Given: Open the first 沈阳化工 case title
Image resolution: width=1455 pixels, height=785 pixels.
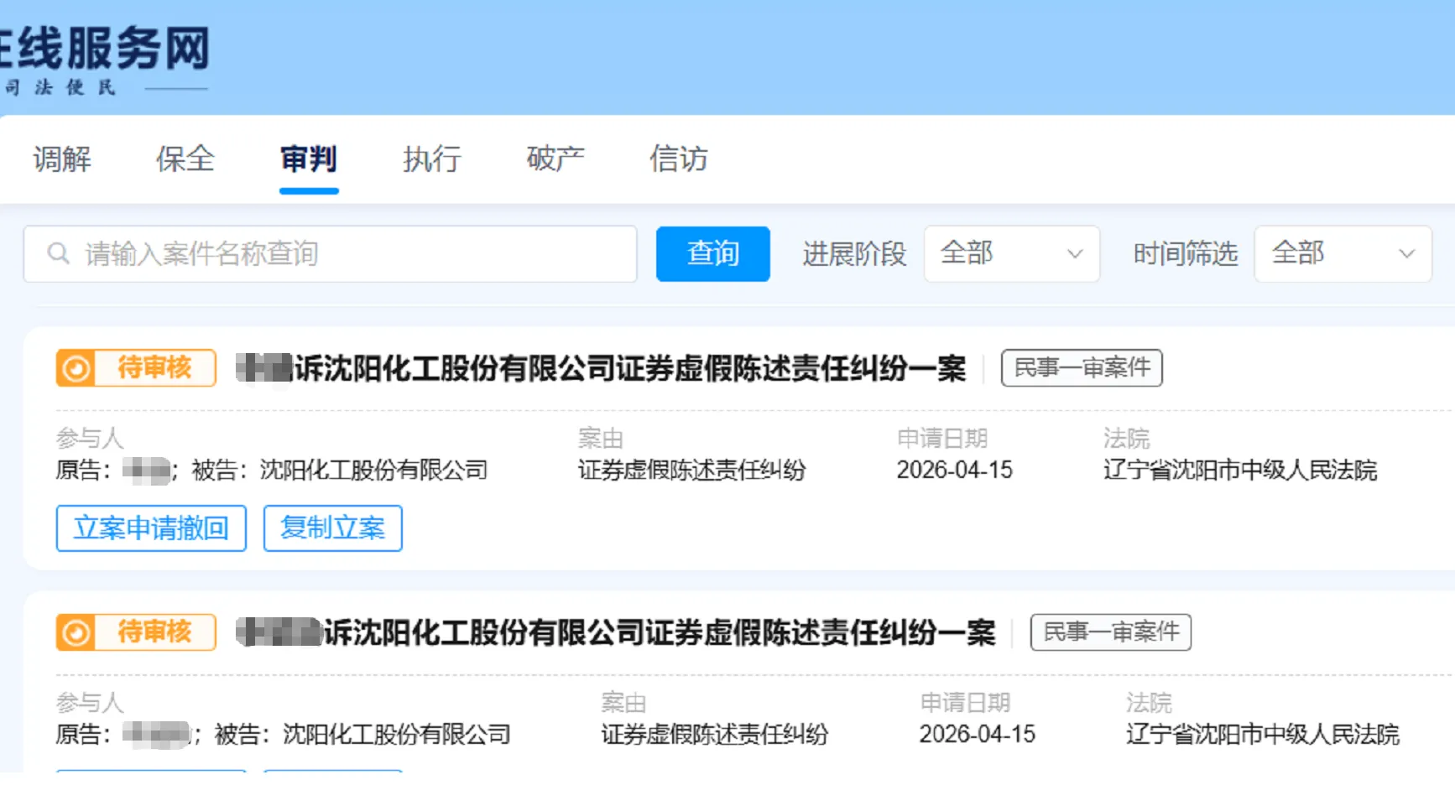Looking at the screenshot, I should pos(601,368).
